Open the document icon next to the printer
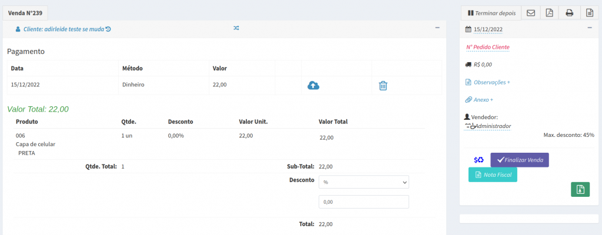602x235 pixels. 588,13
